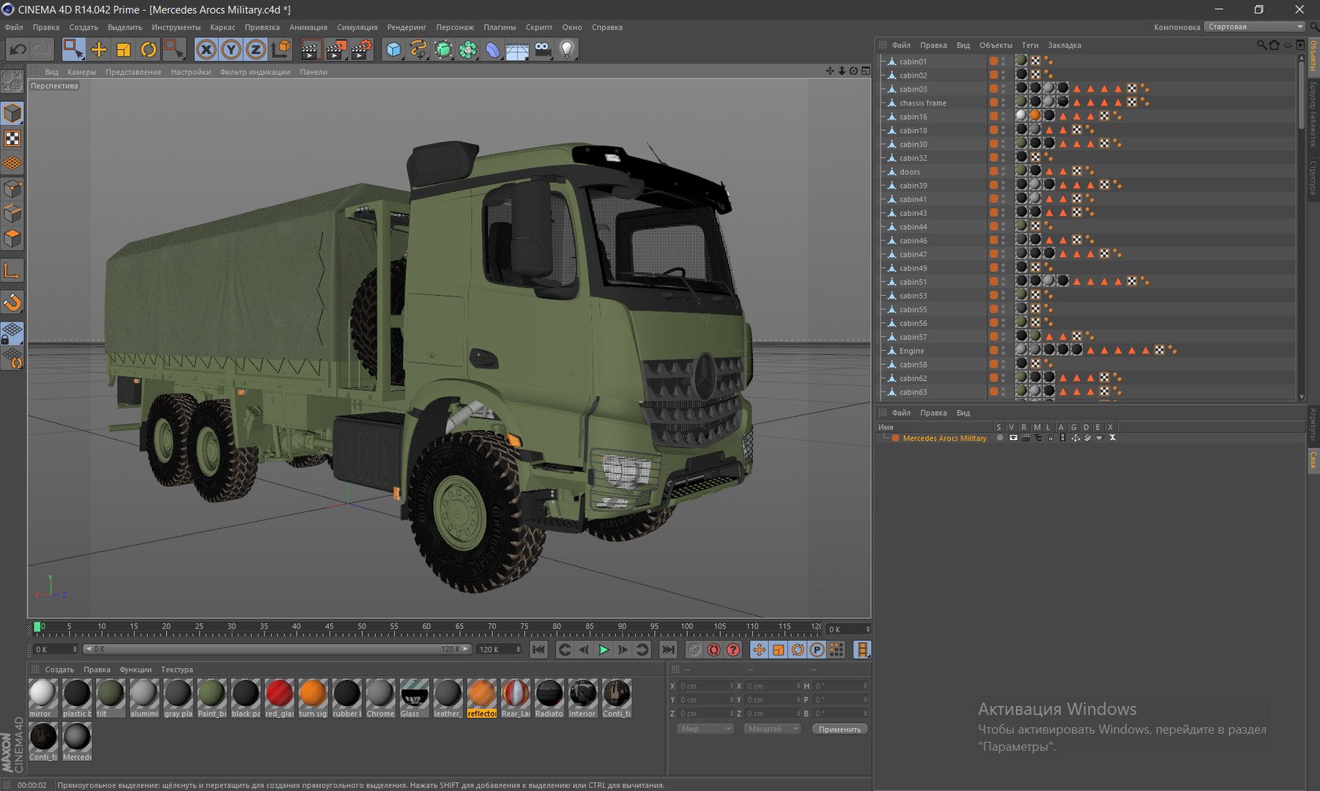Image resolution: width=1320 pixels, height=791 pixels.
Task: Select the red_glass material swatch
Action: (x=279, y=698)
